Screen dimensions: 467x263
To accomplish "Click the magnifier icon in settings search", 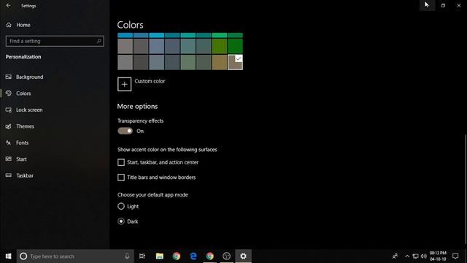I will coord(99,41).
